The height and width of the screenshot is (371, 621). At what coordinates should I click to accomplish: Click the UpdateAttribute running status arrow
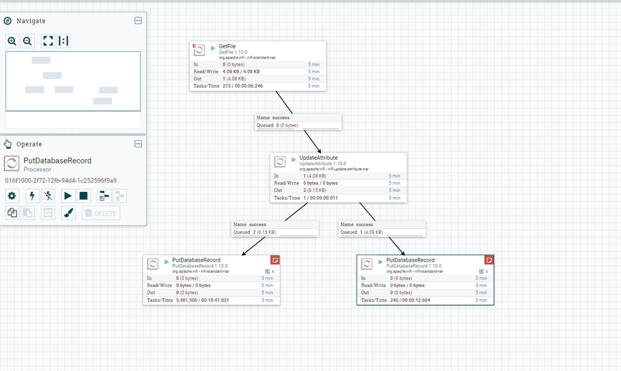pyautogui.click(x=294, y=160)
